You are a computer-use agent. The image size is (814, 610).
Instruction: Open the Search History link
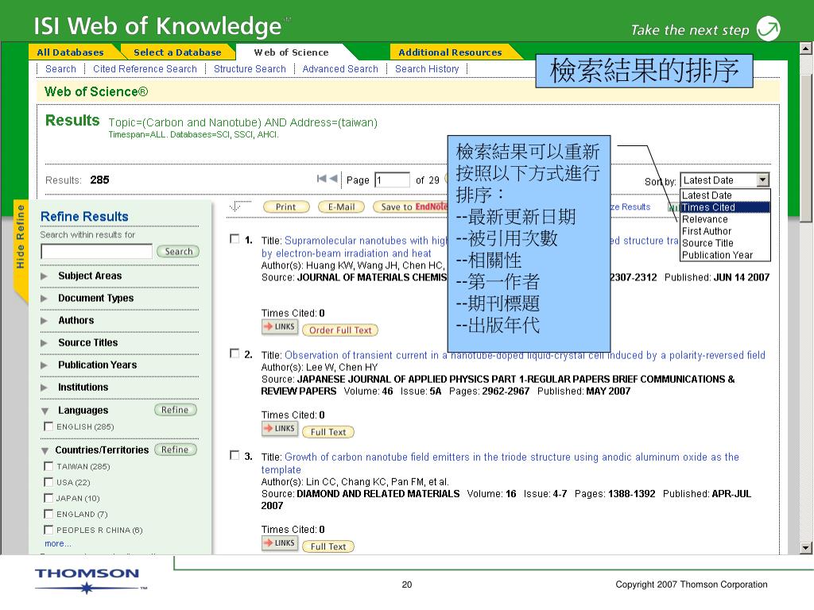pos(427,69)
